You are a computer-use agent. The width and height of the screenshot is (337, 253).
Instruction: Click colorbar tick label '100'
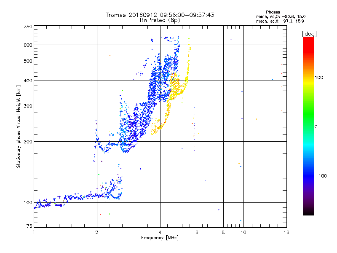click(x=319, y=78)
